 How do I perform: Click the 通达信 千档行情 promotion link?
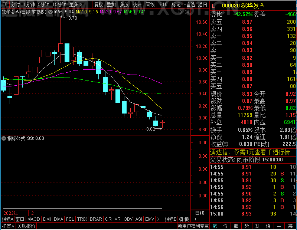[x=250, y=152]
